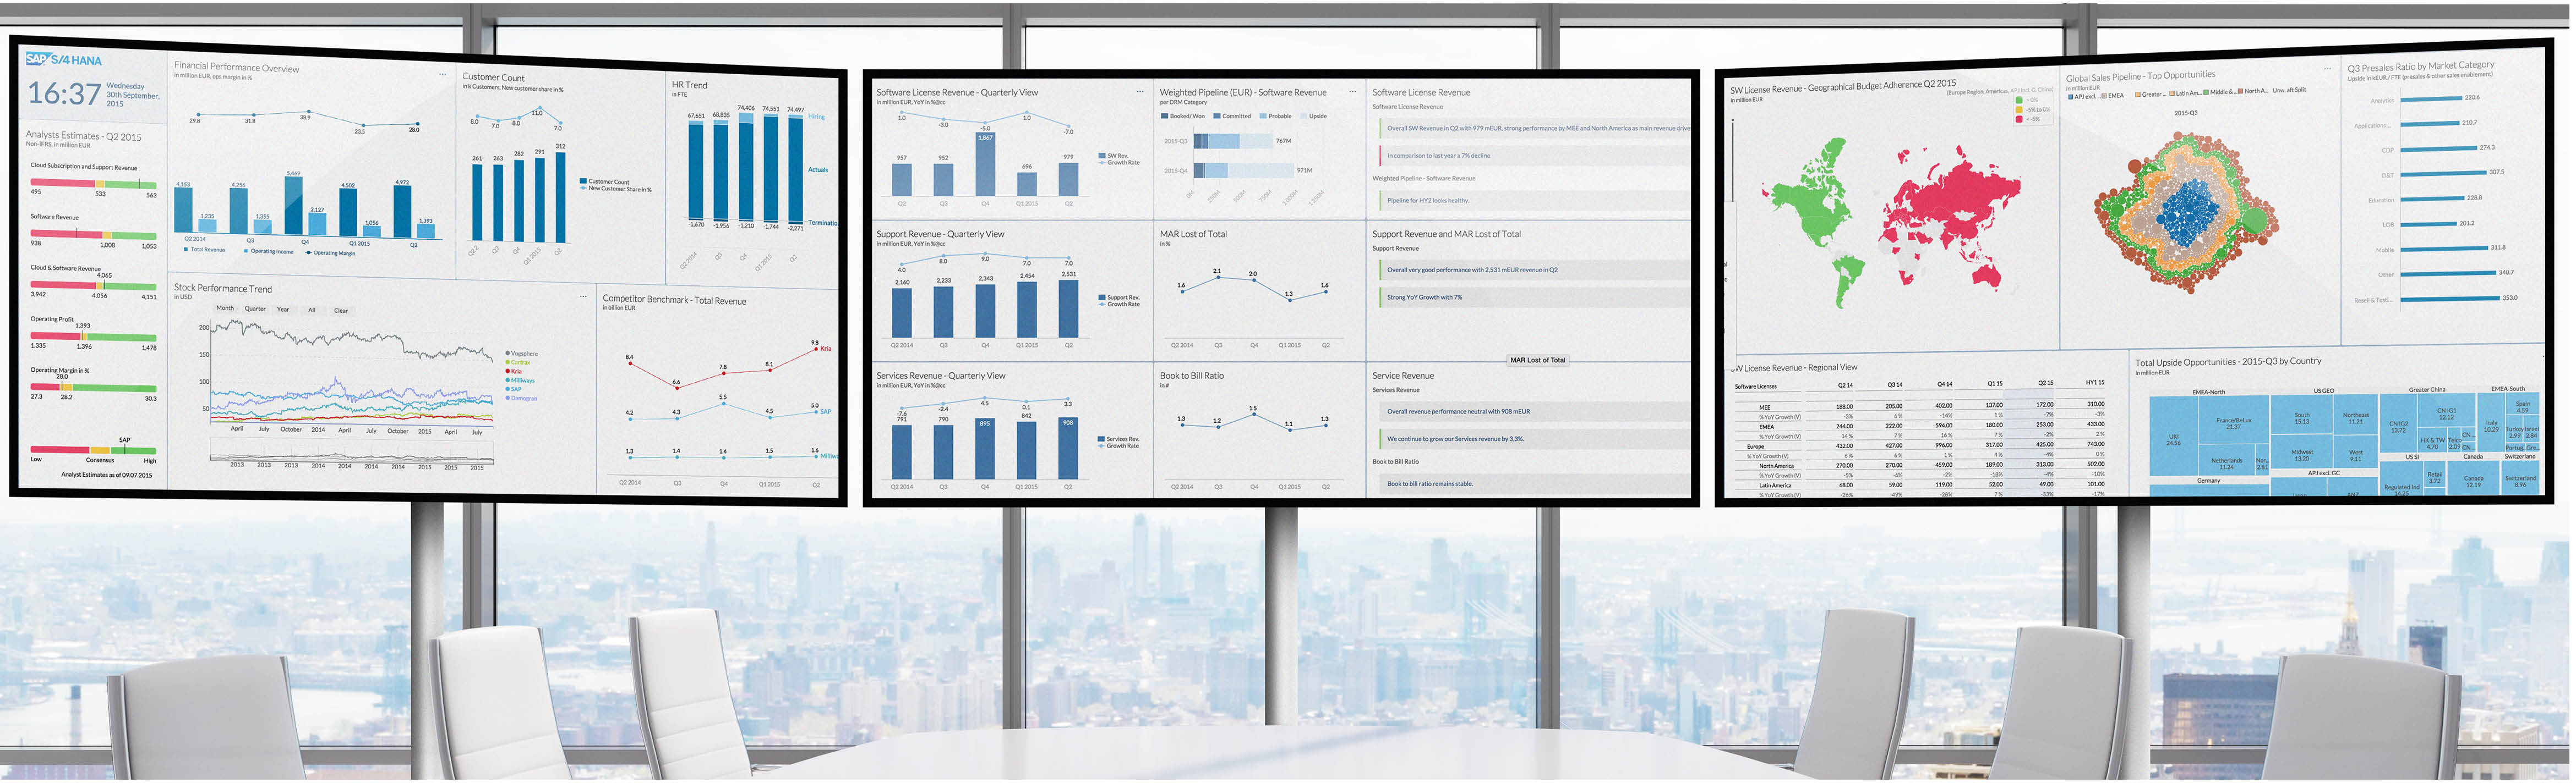
Task: Click the Operating Margin legend marker
Action: click(x=308, y=253)
